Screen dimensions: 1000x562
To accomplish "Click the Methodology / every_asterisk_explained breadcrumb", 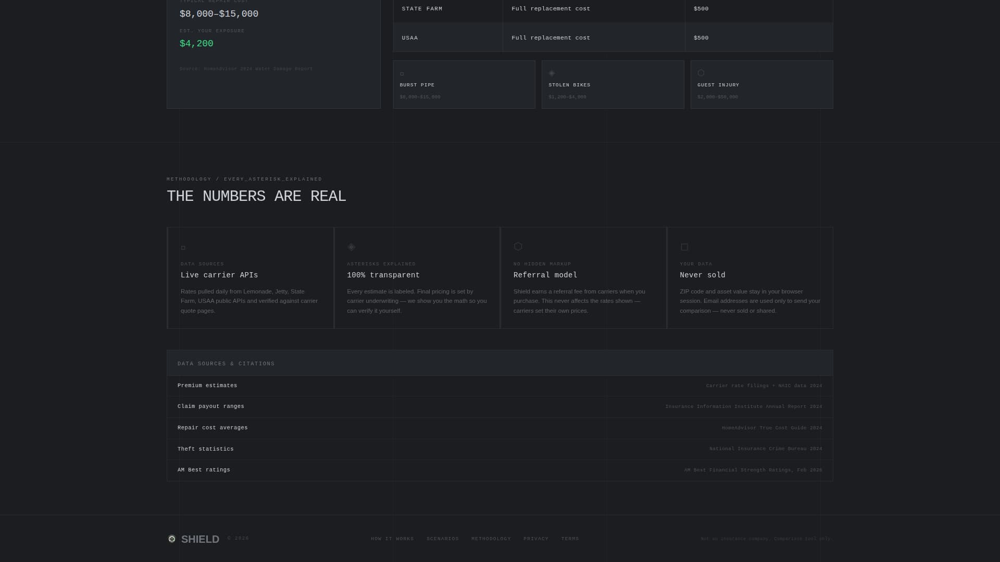I will pyautogui.click(x=244, y=180).
